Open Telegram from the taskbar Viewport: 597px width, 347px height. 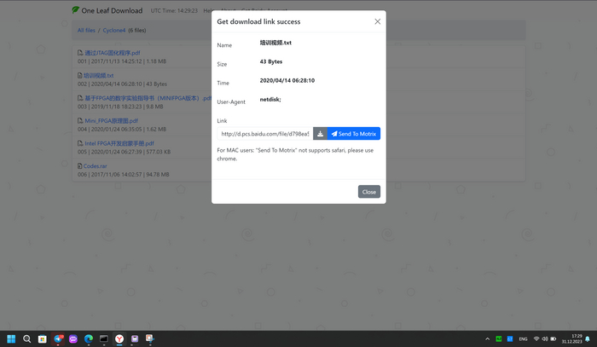[58, 338]
